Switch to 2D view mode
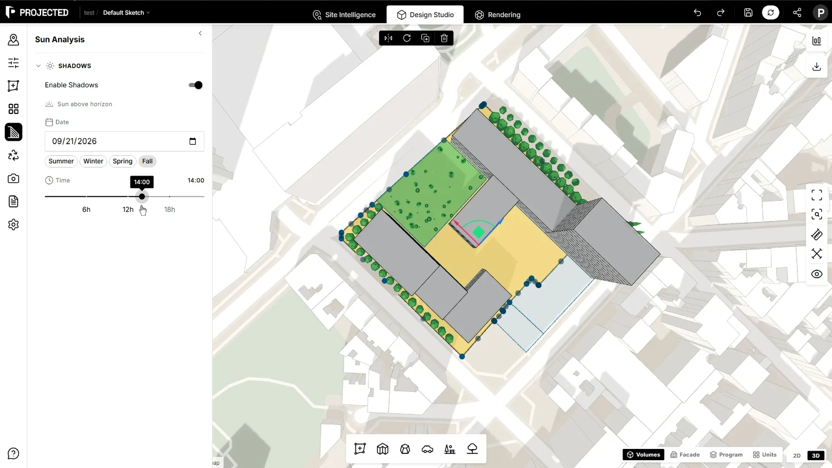 tap(797, 455)
